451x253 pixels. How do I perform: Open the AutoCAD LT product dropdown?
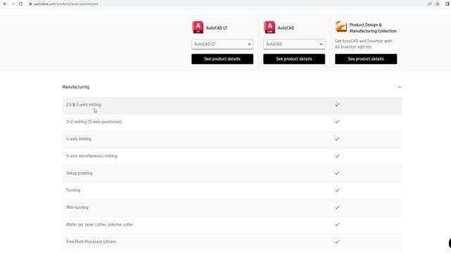coord(223,44)
